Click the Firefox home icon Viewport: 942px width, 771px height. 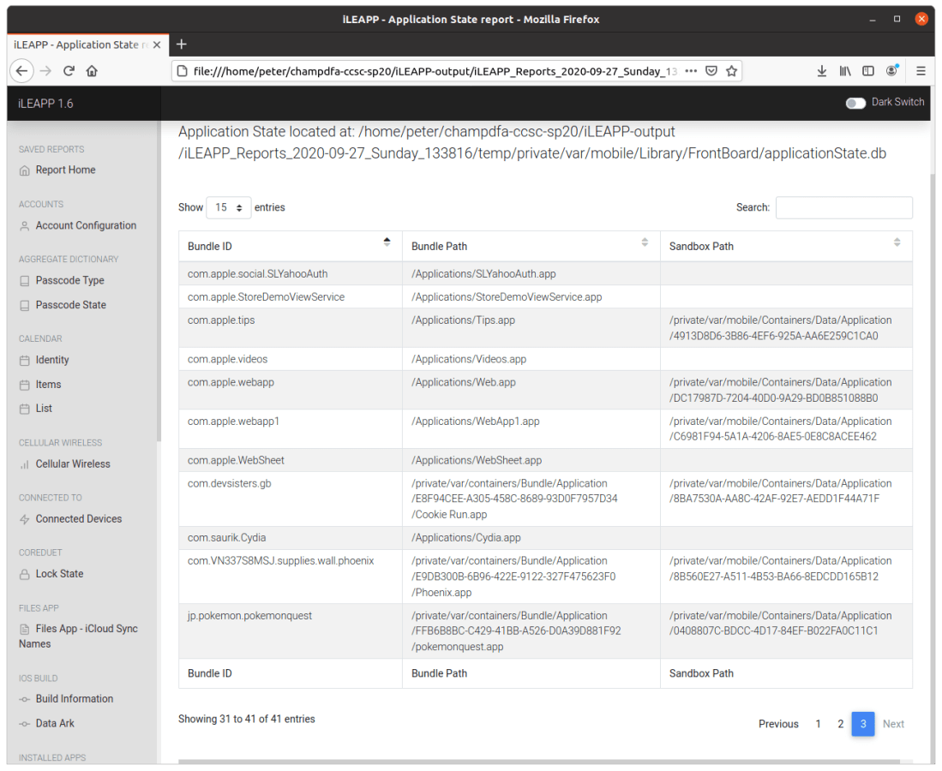93,71
